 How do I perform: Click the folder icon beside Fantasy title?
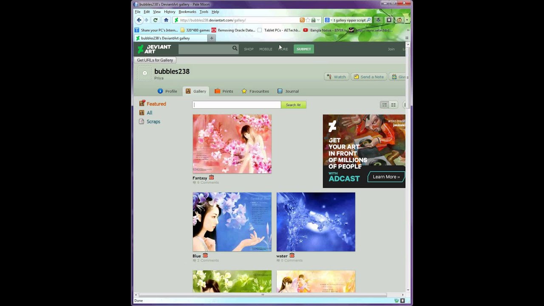point(211,178)
